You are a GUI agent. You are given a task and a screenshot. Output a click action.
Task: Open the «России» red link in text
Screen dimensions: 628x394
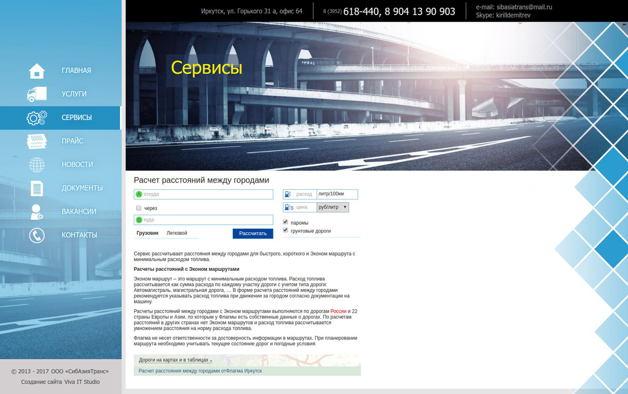click(x=338, y=311)
